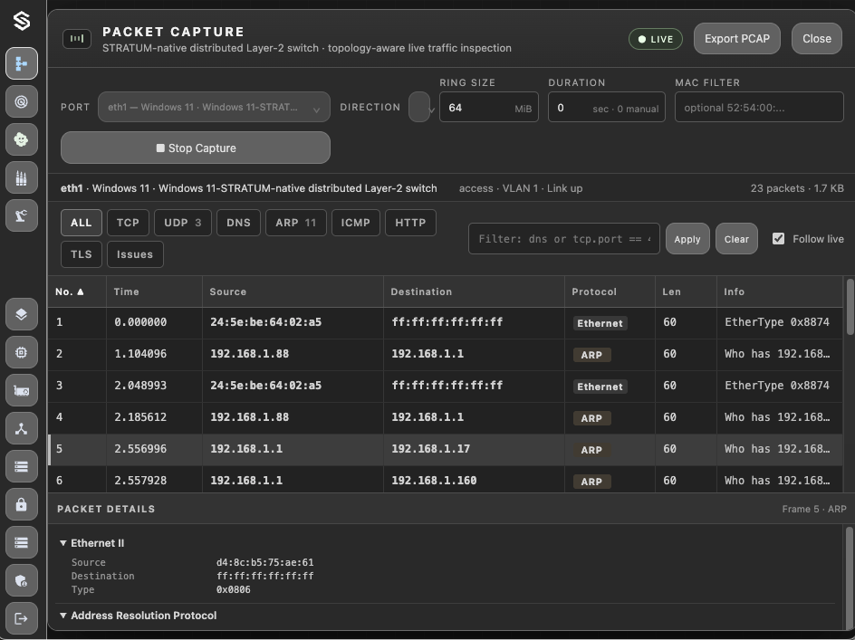Select the UDP 3 filter tab
855x640 pixels.
(x=183, y=223)
